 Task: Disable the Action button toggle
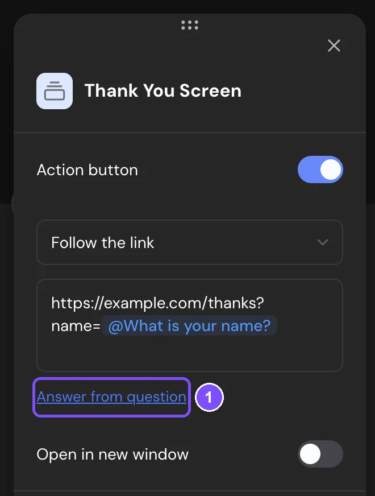pos(320,170)
